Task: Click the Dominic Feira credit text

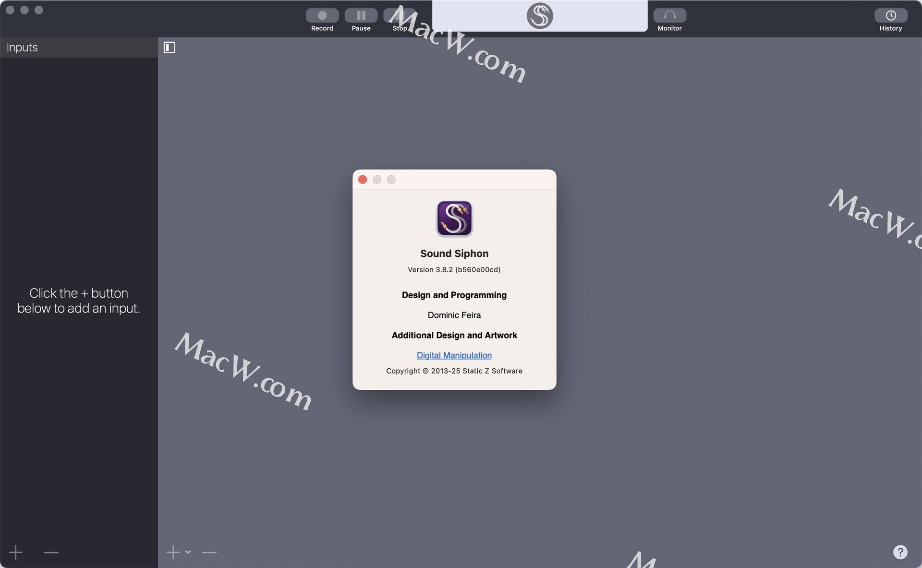Action: pyautogui.click(x=454, y=315)
